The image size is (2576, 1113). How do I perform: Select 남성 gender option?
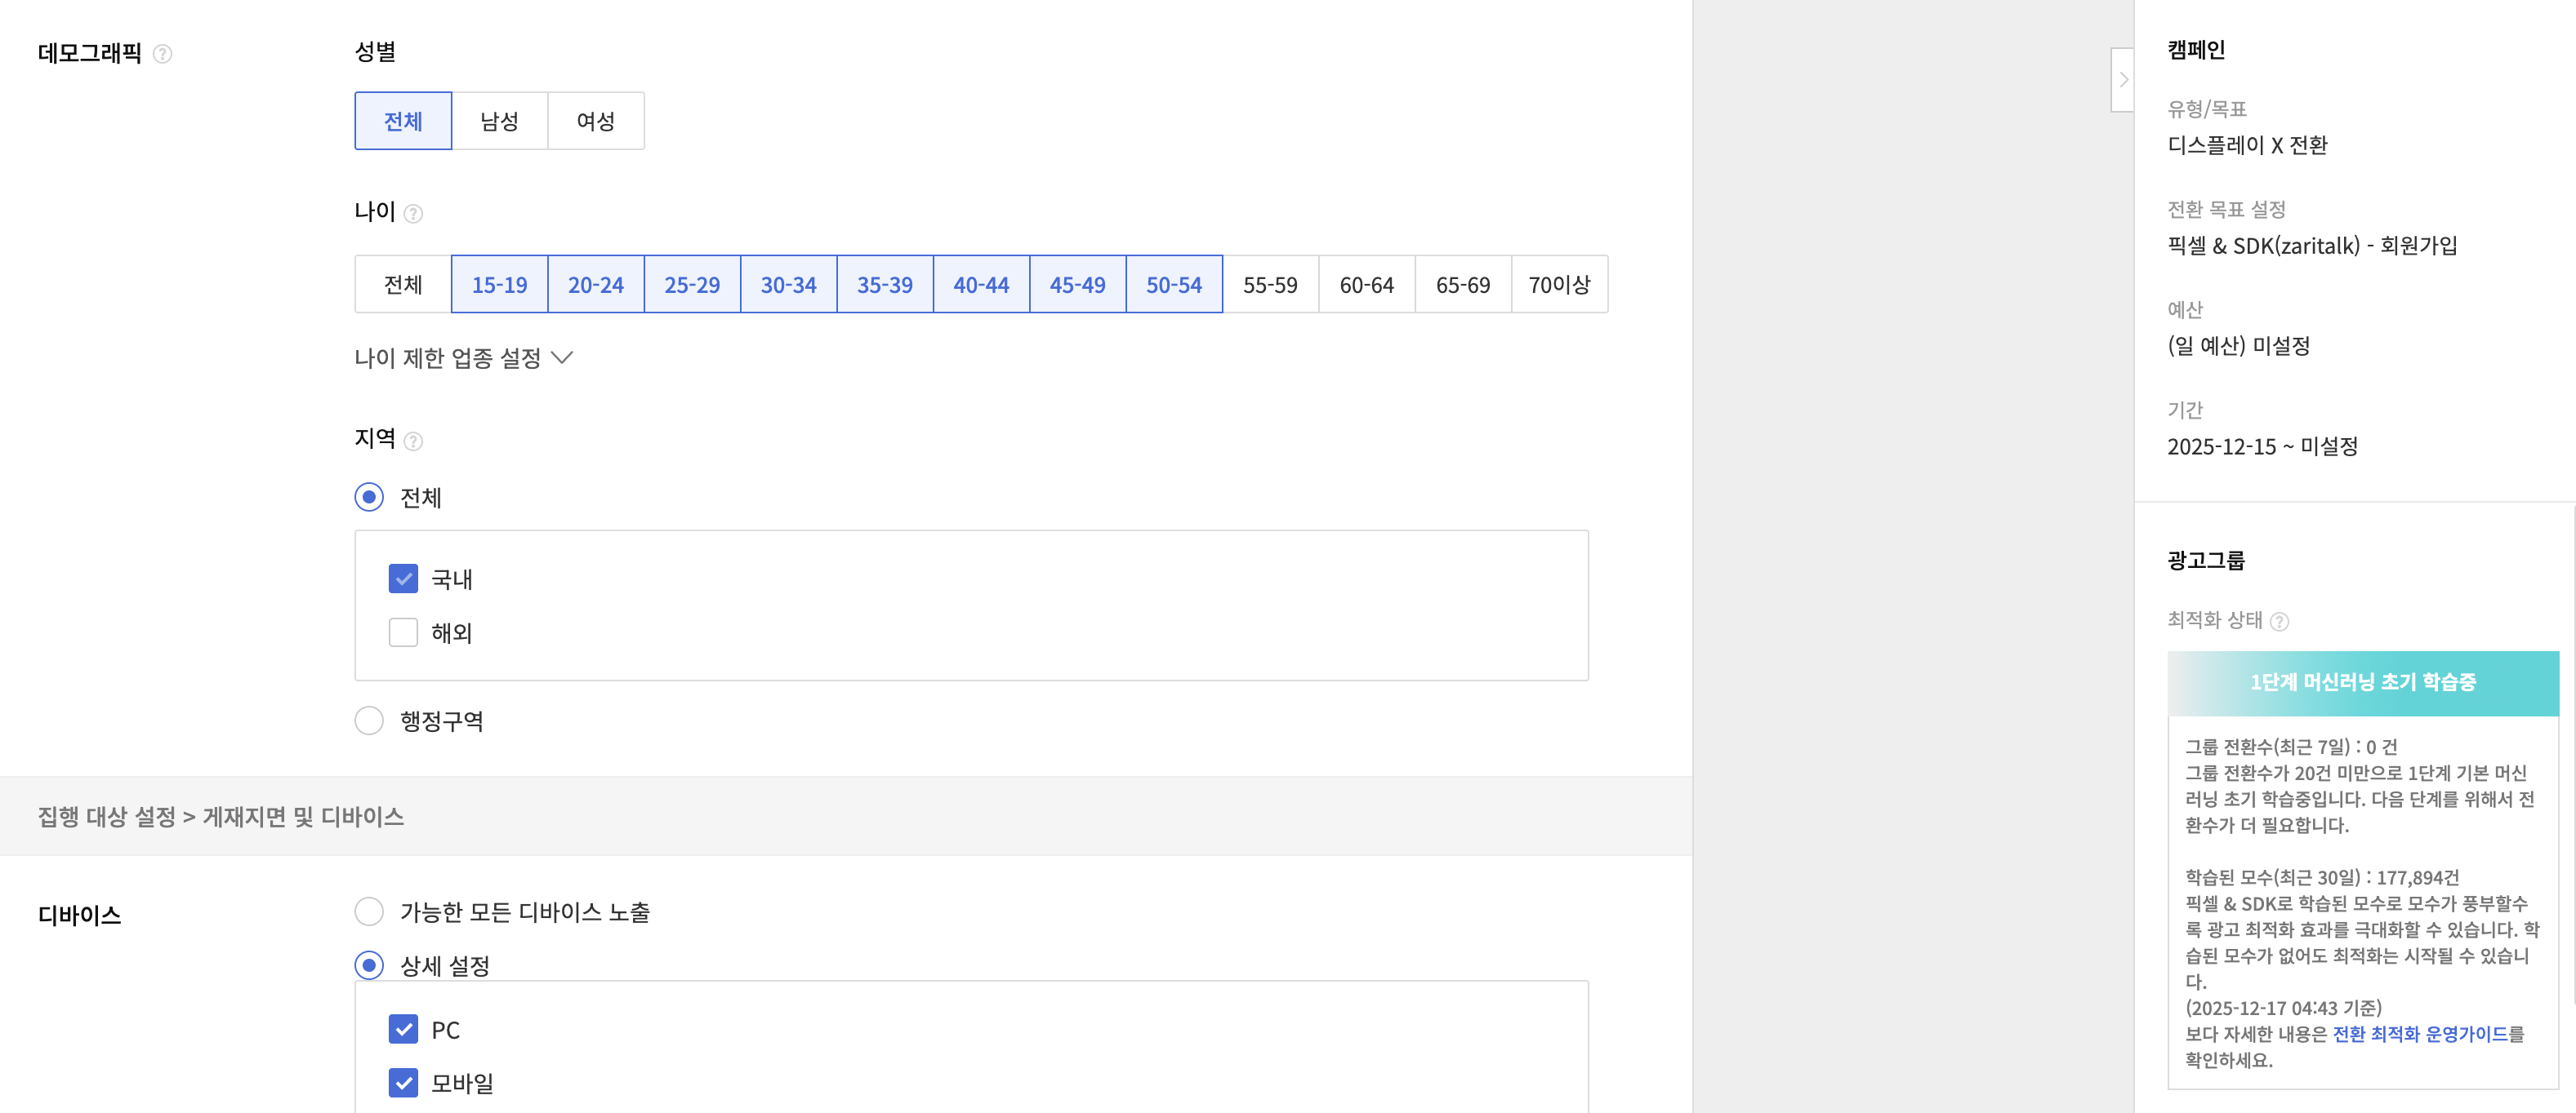[499, 121]
